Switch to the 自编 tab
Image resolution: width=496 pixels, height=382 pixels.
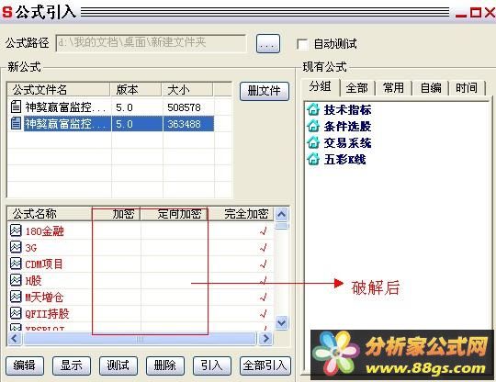point(431,87)
